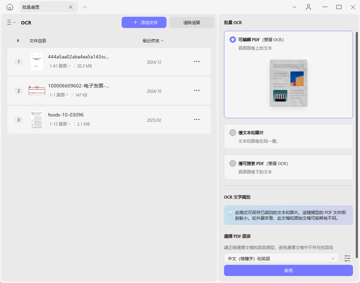Click the 2024/12 date cell
The width and height of the screenshot is (360, 283).
(154, 62)
